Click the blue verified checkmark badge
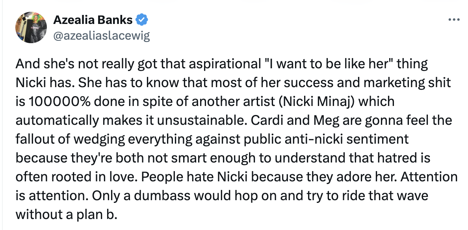This screenshot has height=230, width=468. click(x=141, y=20)
